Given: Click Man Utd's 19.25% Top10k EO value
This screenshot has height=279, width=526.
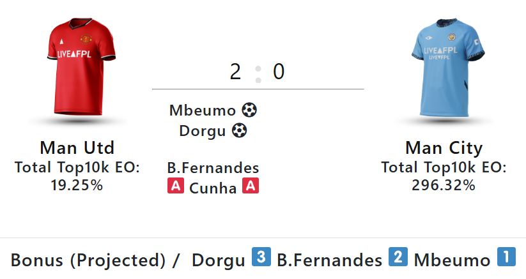Looking at the screenshot, I should tap(77, 185).
